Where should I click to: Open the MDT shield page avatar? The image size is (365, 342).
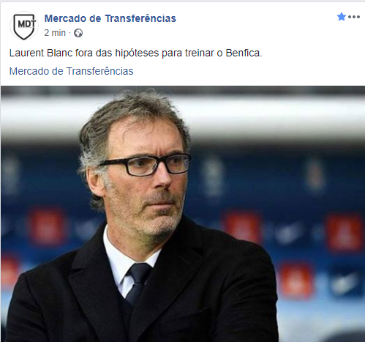tap(24, 26)
